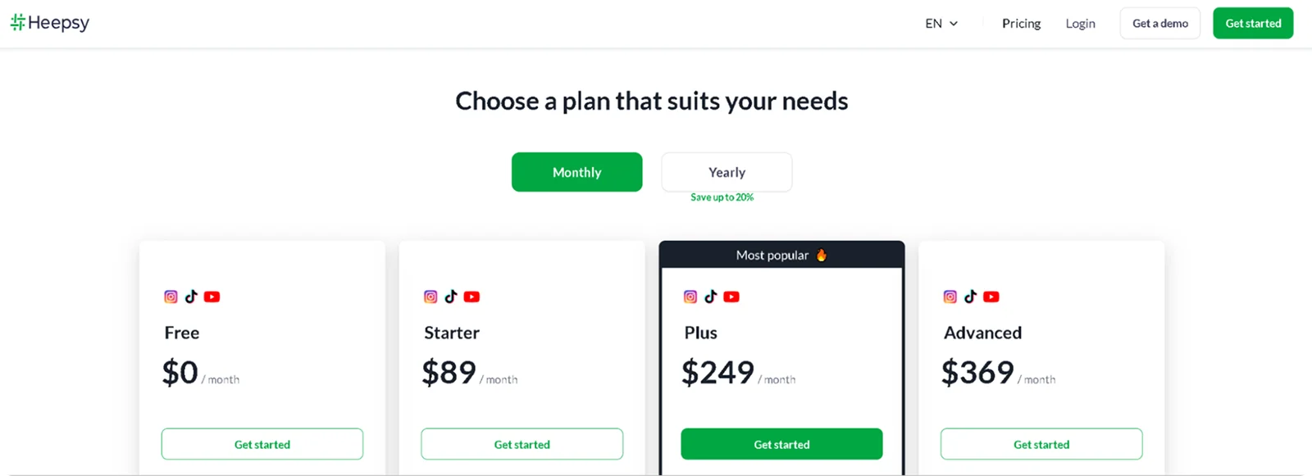Click Get started on the Free plan

point(262,444)
